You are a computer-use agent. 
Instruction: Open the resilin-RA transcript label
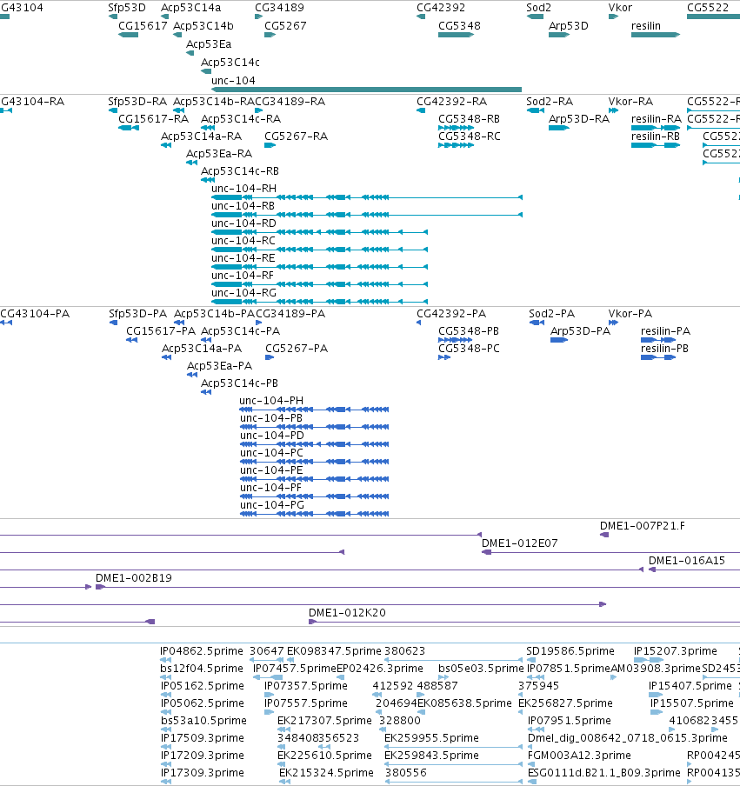point(657,119)
